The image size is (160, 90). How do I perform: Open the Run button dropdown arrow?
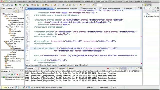coord(25,5)
